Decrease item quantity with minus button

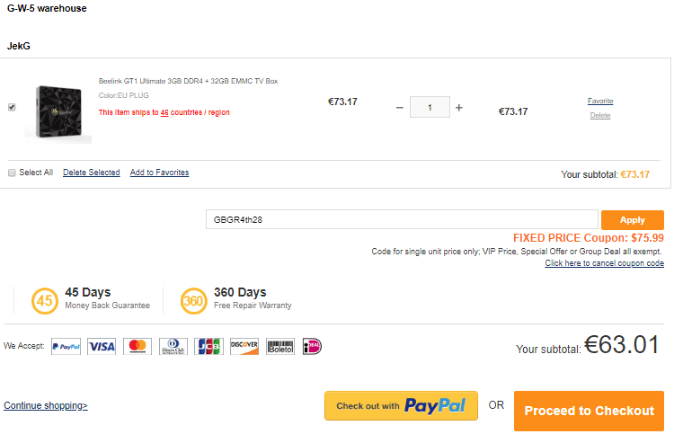point(400,108)
